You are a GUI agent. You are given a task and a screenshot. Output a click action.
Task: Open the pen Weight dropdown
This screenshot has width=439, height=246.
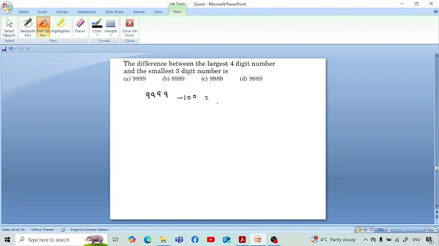[x=110, y=27]
